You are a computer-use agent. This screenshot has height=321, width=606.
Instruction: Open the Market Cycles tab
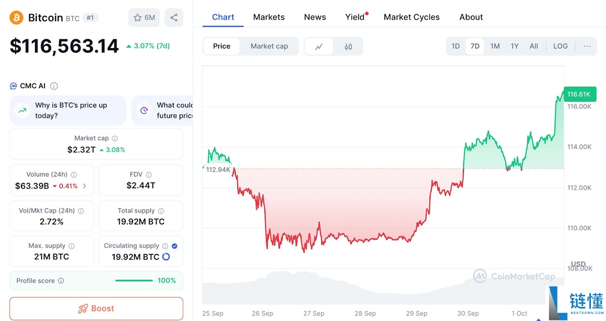412,17
